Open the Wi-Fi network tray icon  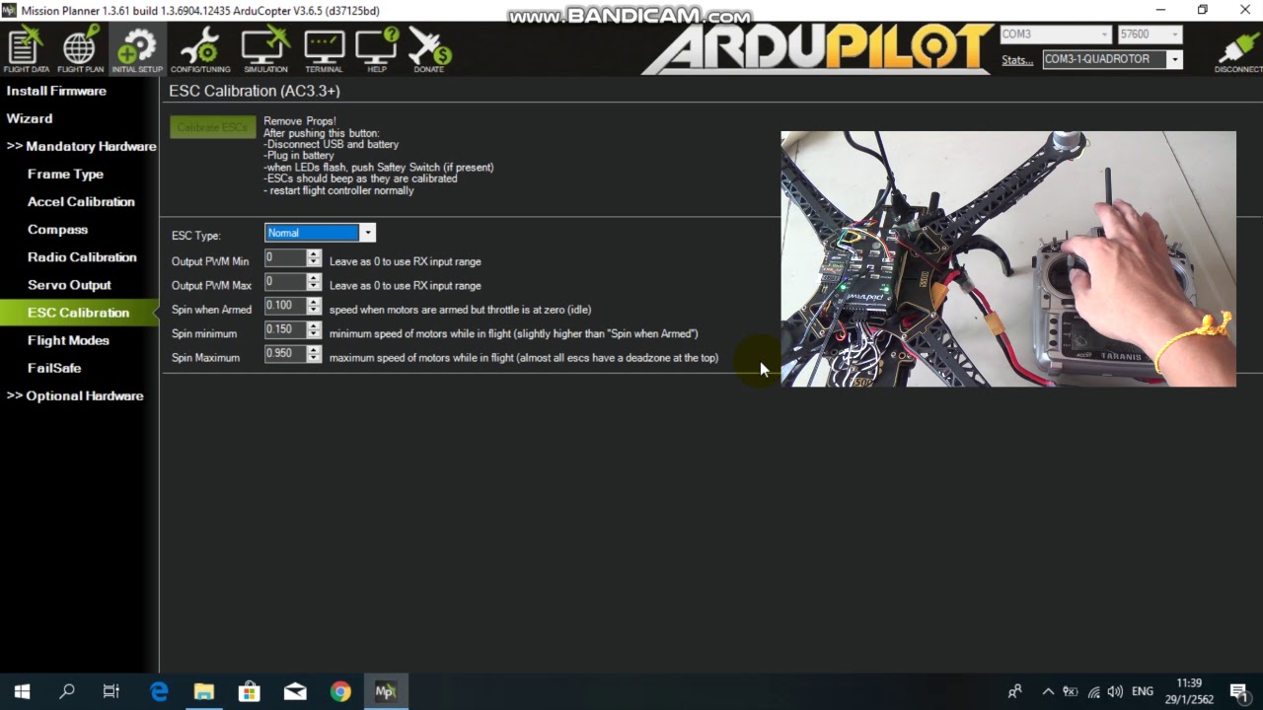coord(1093,691)
